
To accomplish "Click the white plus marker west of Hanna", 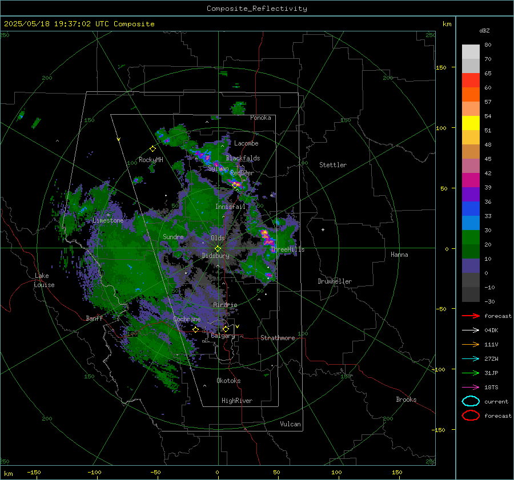I will [x=323, y=229].
